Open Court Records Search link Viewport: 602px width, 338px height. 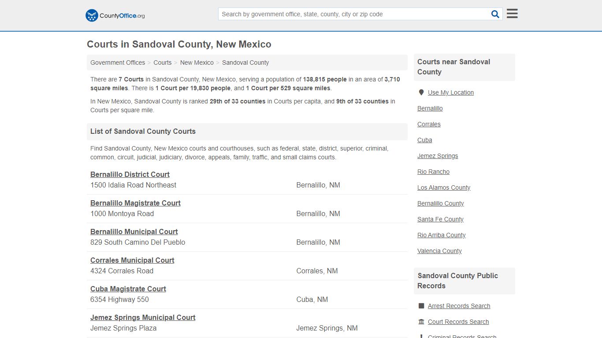click(458, 322)
